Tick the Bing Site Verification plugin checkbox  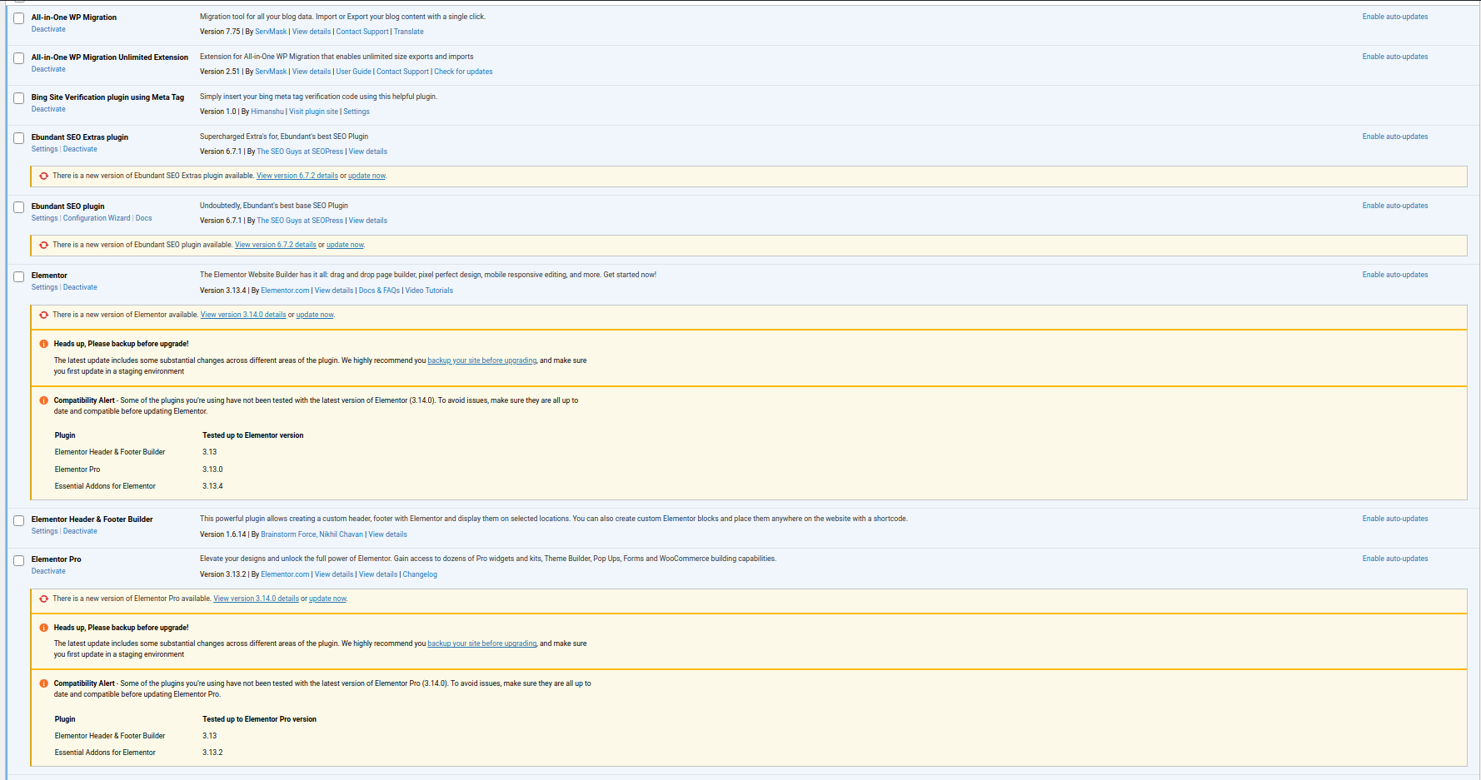[x=18, y=98]
